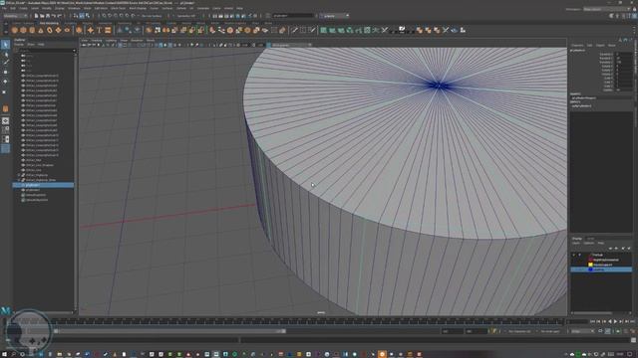Activate the Lasso select tool
This screenshot has height=358, width=638.
coord(5,54)
